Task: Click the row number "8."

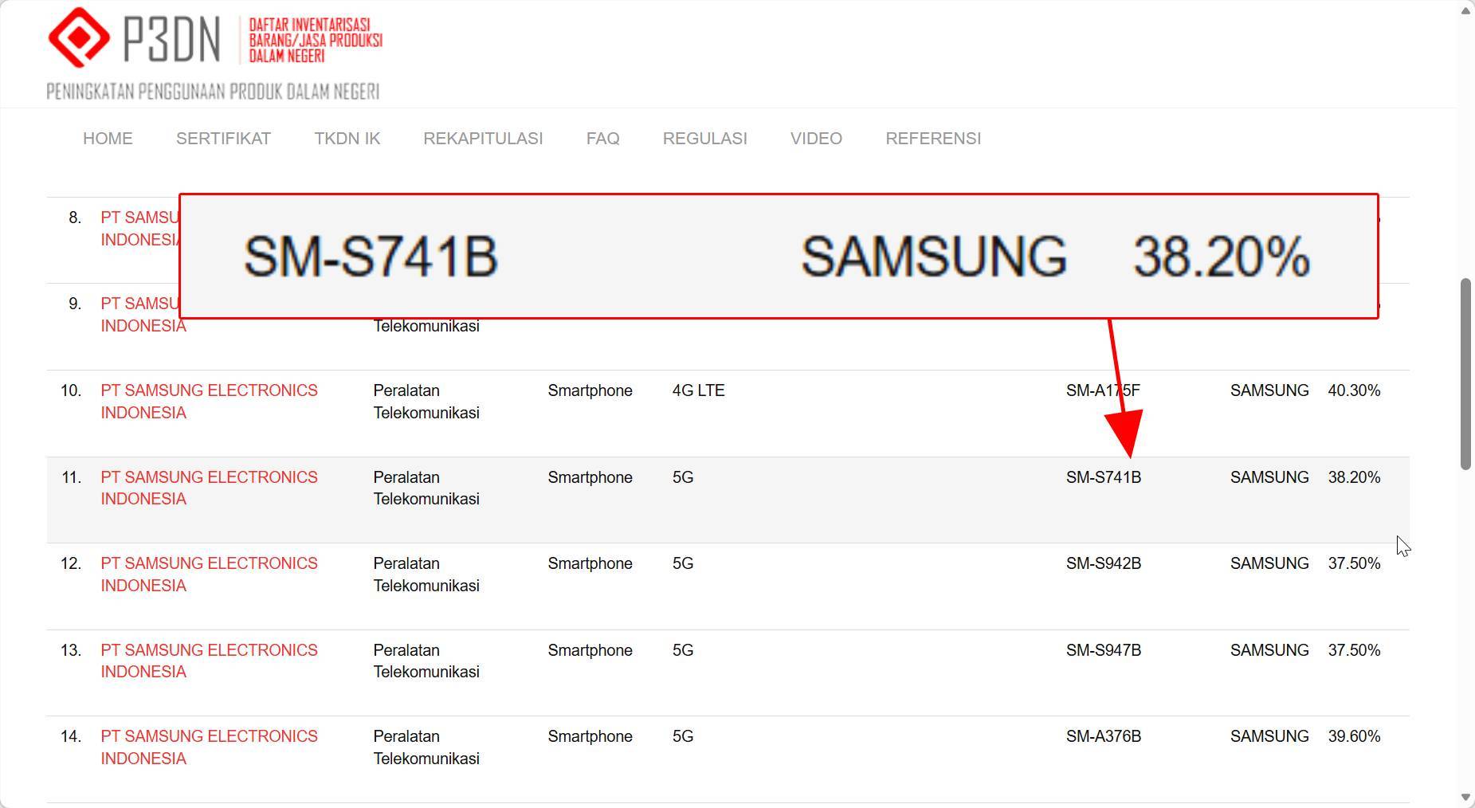Action: click(75, 218)
